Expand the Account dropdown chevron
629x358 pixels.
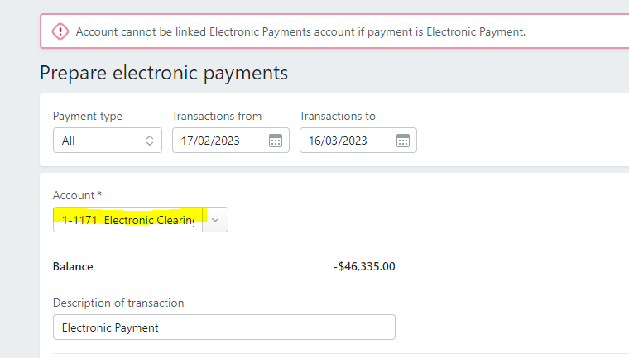(215, 220)
